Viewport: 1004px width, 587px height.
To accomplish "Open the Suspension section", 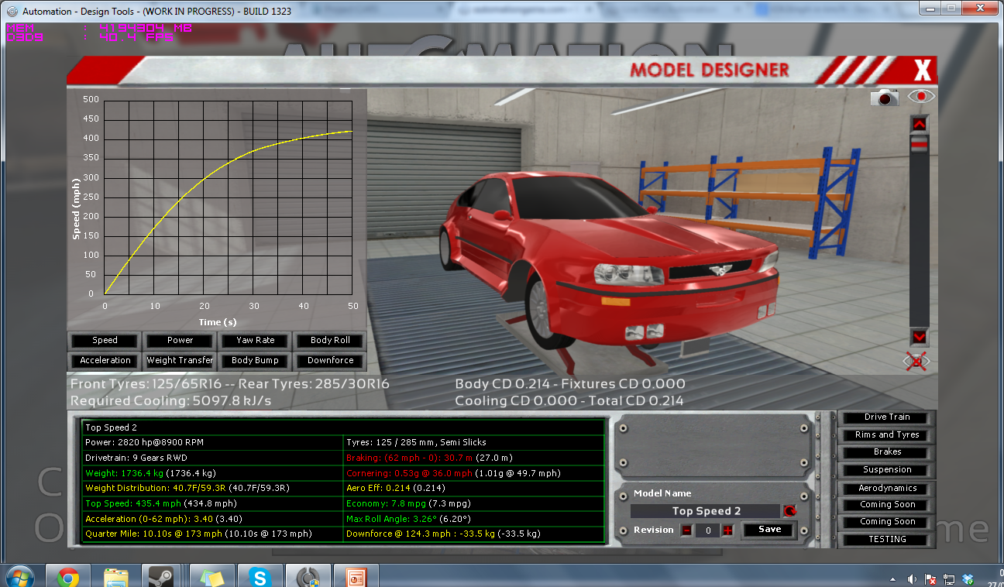I will point(887,470).
